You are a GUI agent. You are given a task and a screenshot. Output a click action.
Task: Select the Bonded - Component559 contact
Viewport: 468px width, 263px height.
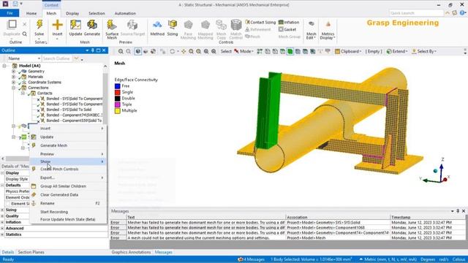74,121
